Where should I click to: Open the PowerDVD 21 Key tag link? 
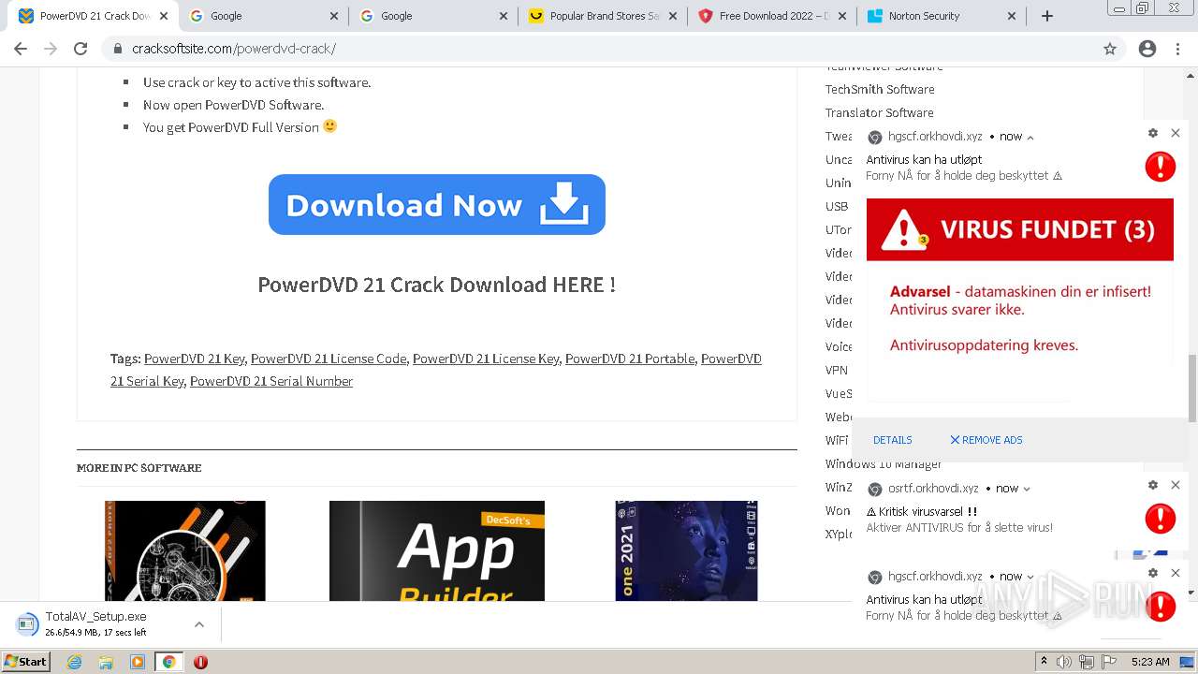tap(195, 359)
